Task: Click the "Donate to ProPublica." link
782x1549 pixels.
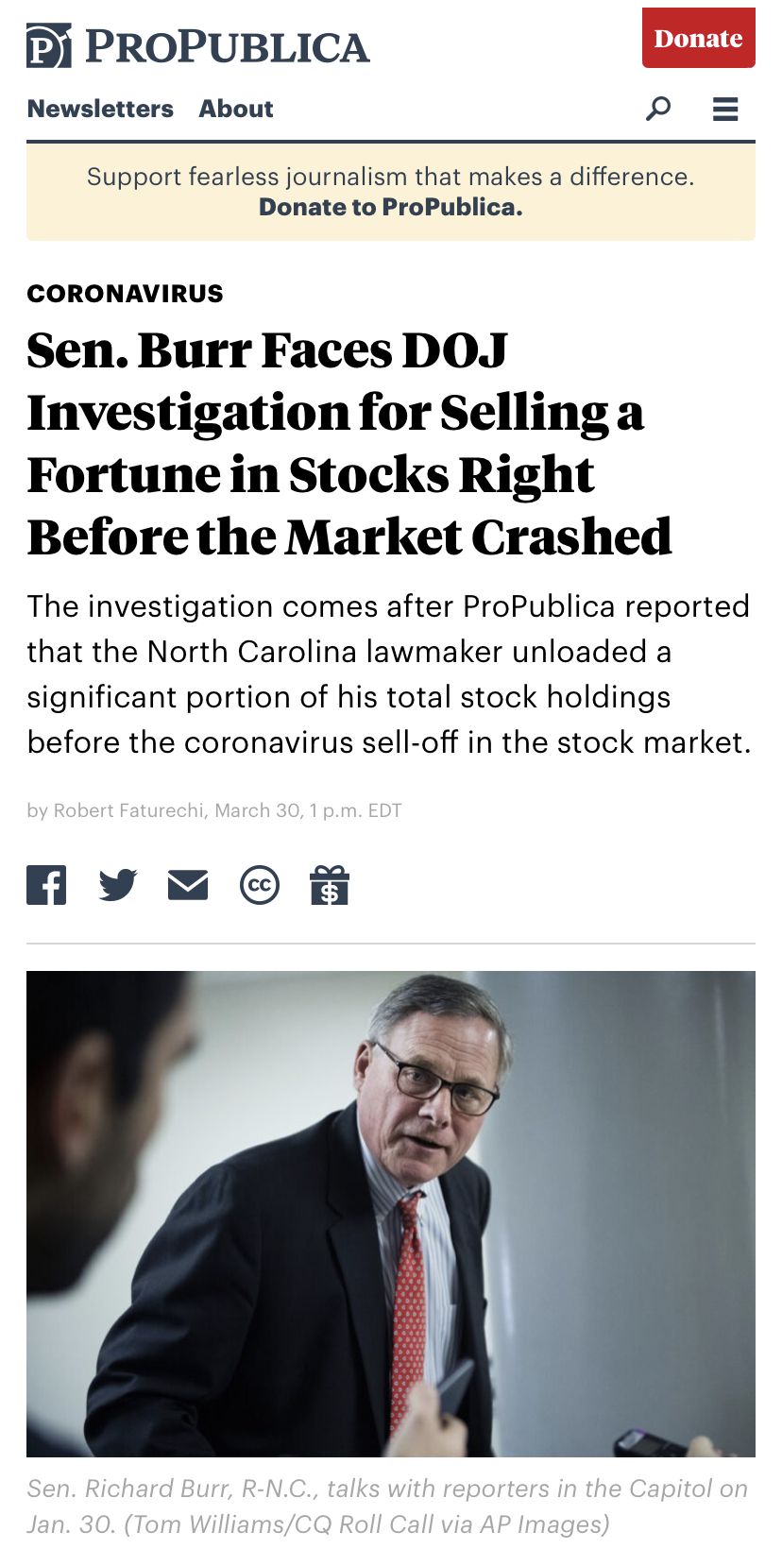Action: pos(391,207)
